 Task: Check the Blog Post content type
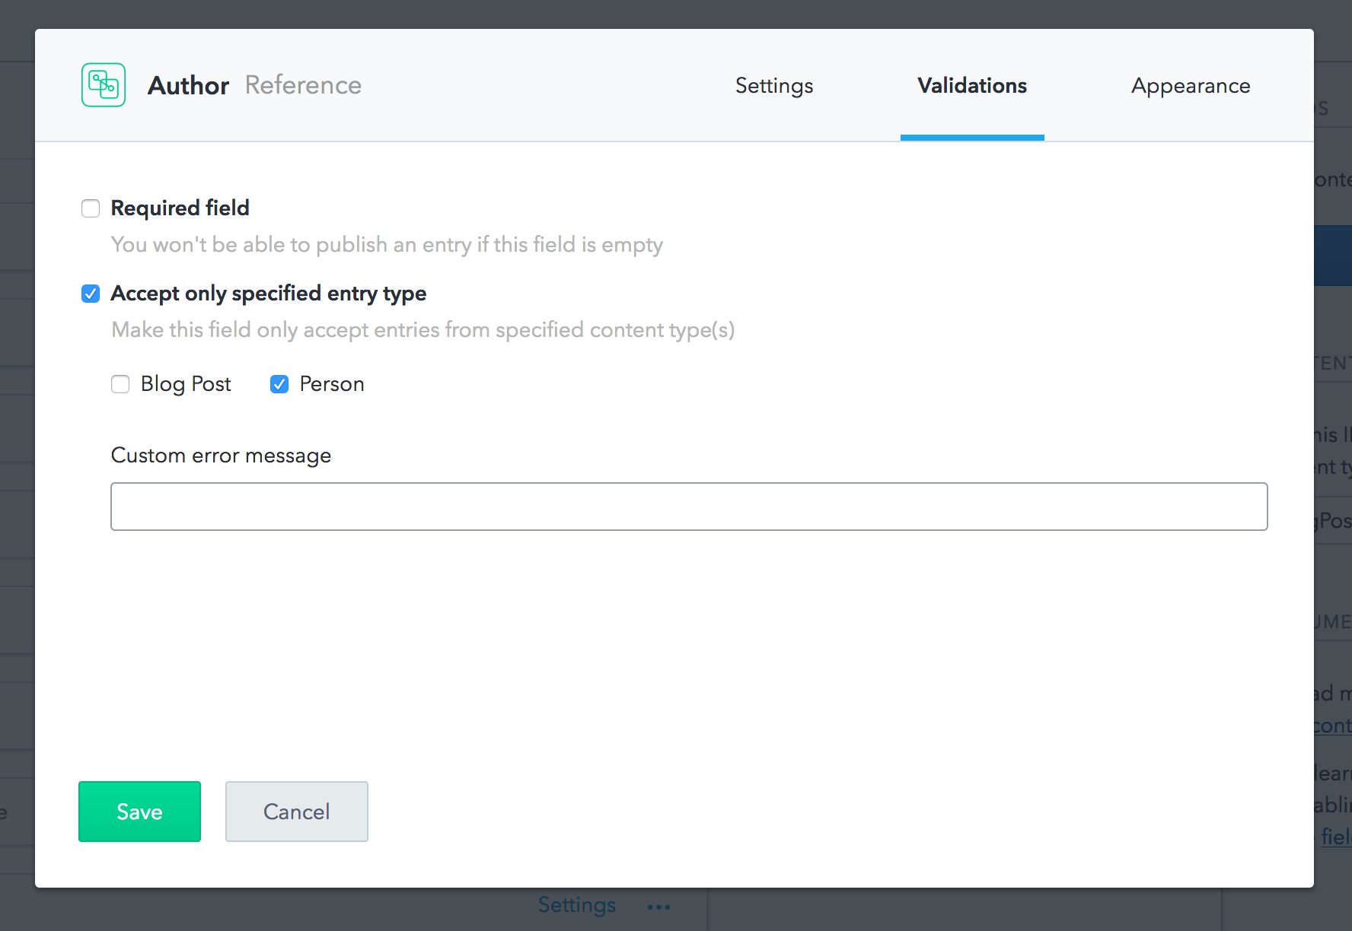point(120,384)
